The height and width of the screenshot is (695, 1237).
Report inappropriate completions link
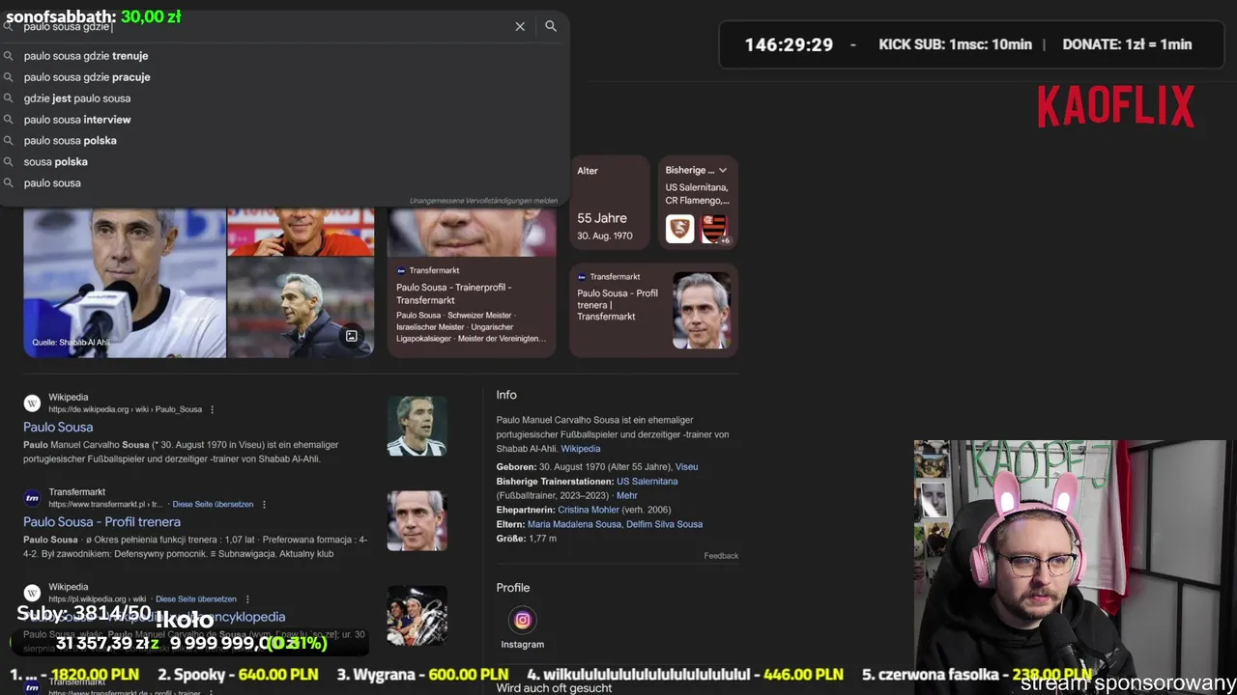click(x=483, y=201)
